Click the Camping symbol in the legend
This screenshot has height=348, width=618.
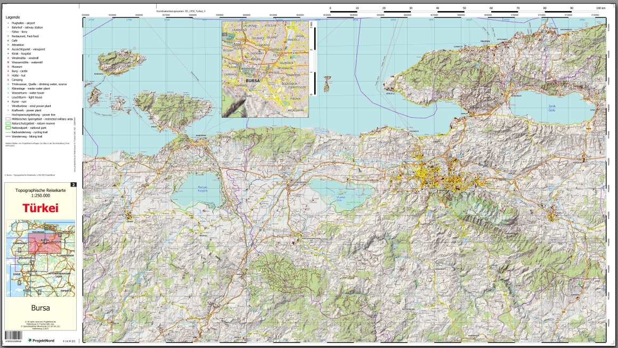click(x=7, y=80)
